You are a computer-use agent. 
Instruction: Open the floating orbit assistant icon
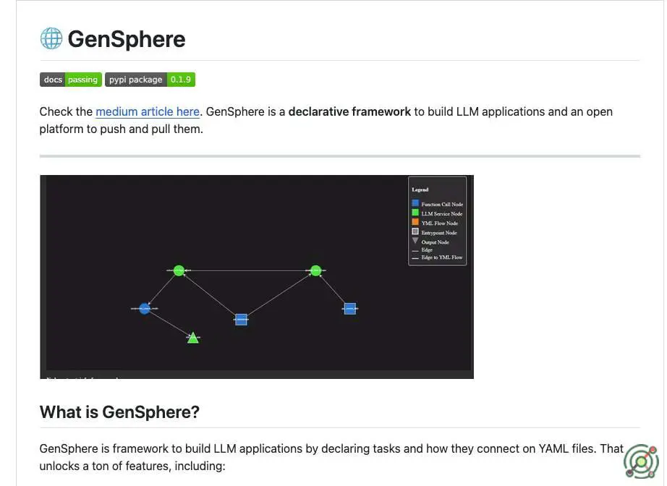coord(642,461)
